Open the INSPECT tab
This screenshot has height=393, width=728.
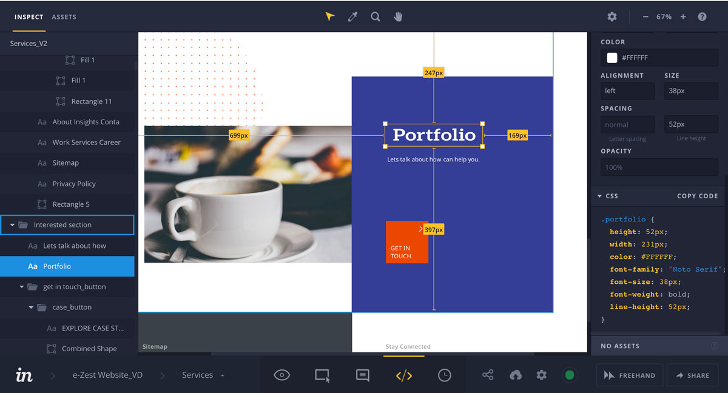point(29,17)
